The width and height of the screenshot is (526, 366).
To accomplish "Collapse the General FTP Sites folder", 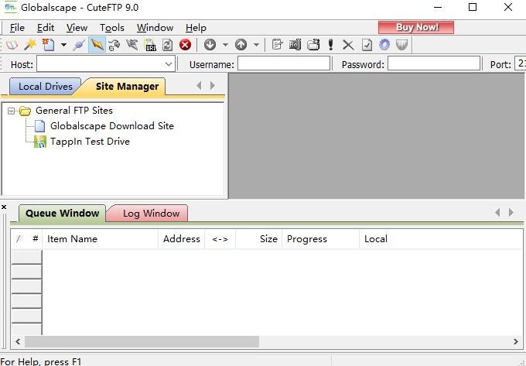I will click(12, 111).
